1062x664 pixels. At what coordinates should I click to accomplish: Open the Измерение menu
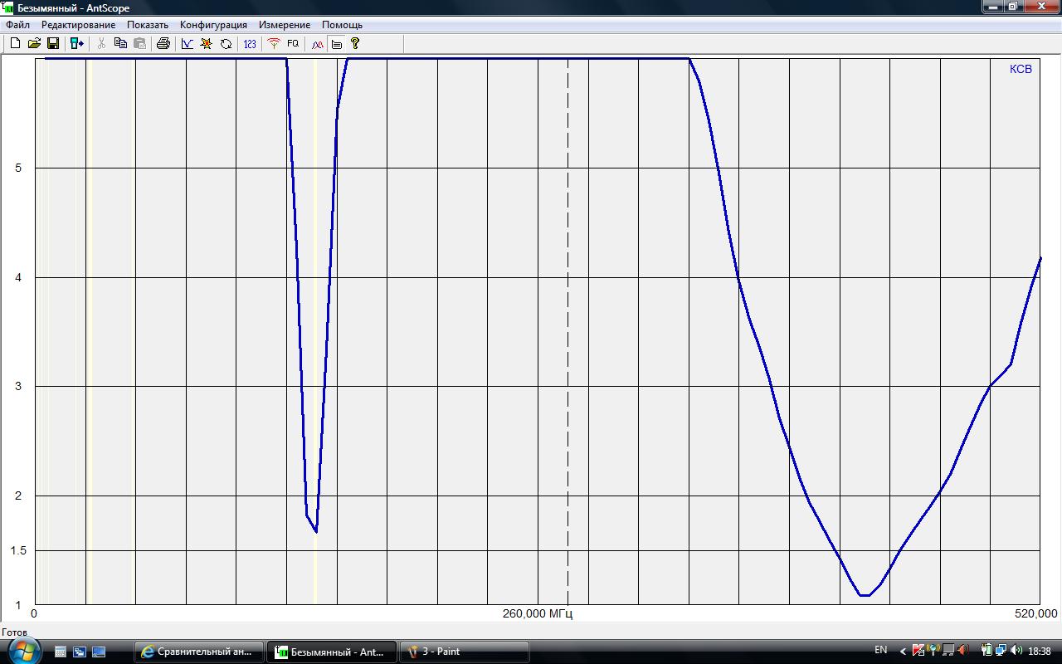pos(285,25)
